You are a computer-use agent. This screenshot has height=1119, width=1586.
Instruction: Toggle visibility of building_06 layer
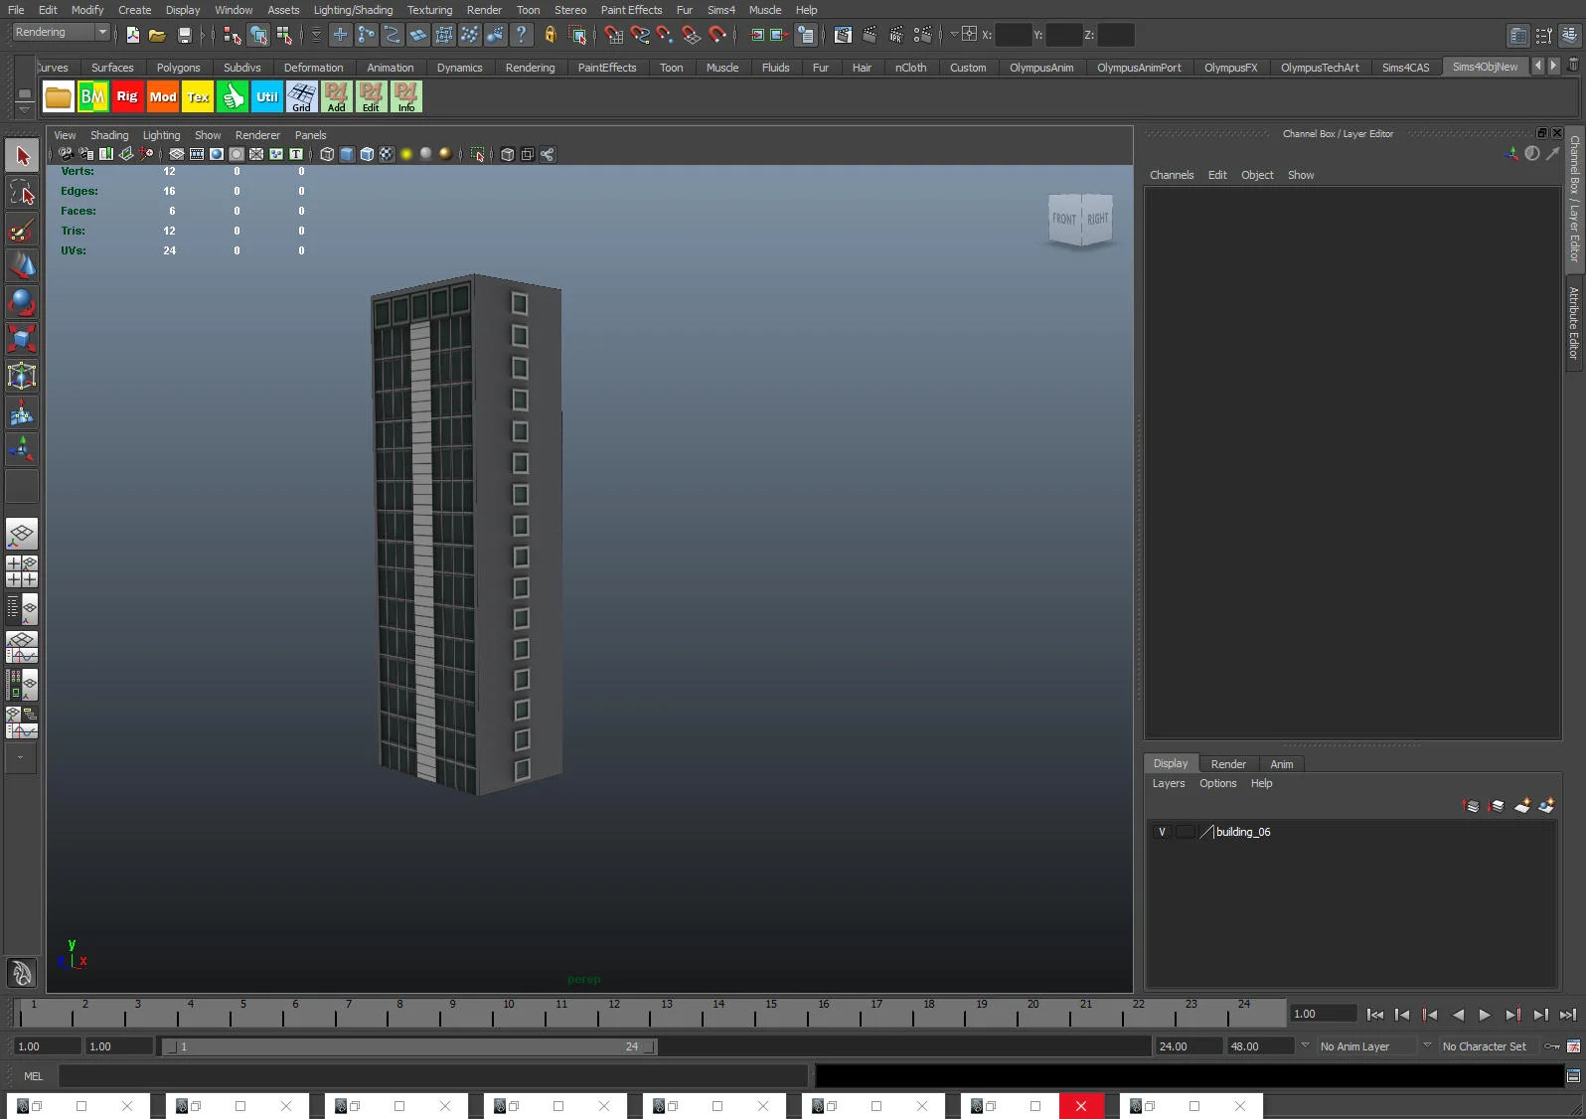click(1162, 832)
